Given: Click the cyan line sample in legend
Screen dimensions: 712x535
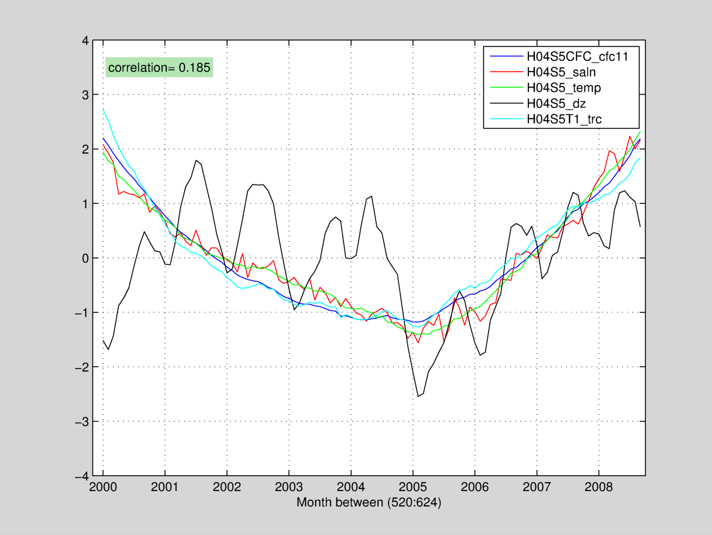Looking at the screenshot, I should click(x=506, y=119).
